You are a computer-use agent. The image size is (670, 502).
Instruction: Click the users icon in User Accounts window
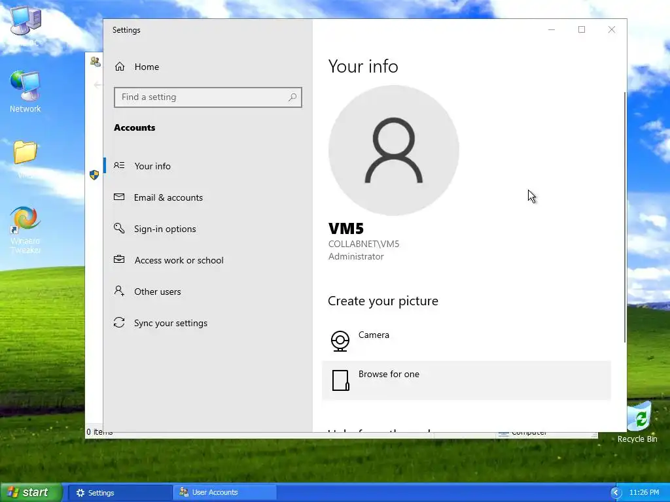coord(96,61)
